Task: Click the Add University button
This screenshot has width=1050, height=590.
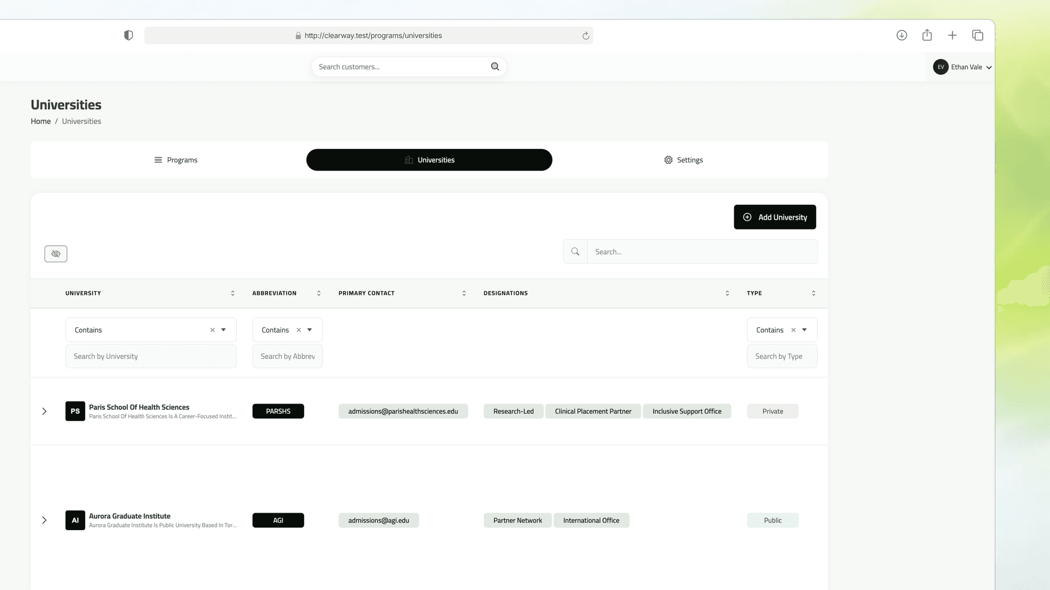Action: 774,217
